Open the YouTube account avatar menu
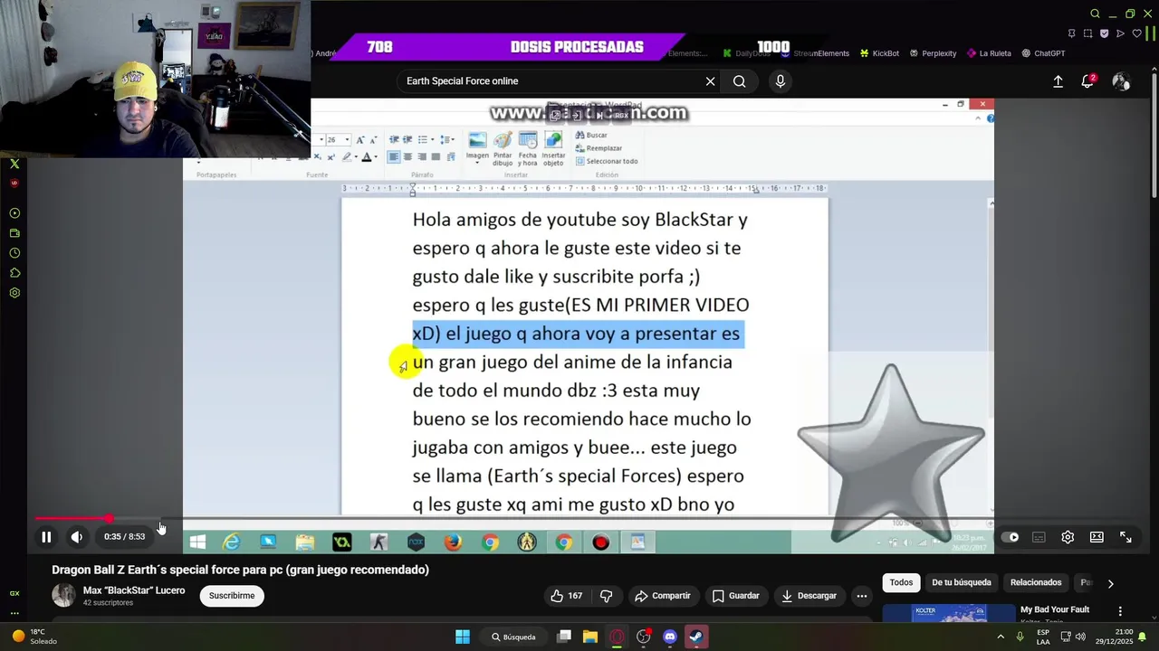 click(x=1121, y=81)
